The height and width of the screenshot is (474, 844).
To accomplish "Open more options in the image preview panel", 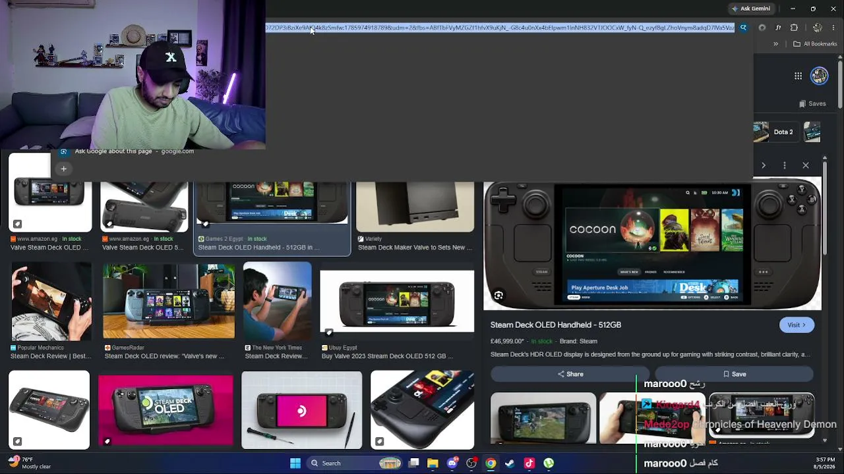I will (x=785, y=165).
